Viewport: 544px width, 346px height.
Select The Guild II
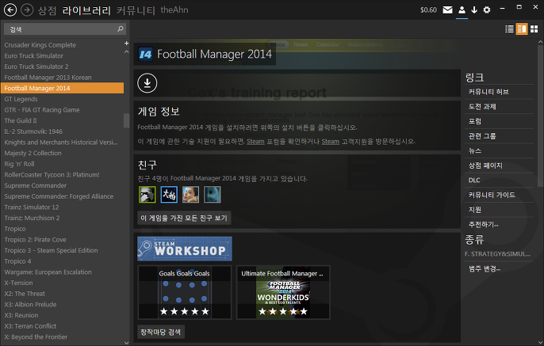point(20,120)
